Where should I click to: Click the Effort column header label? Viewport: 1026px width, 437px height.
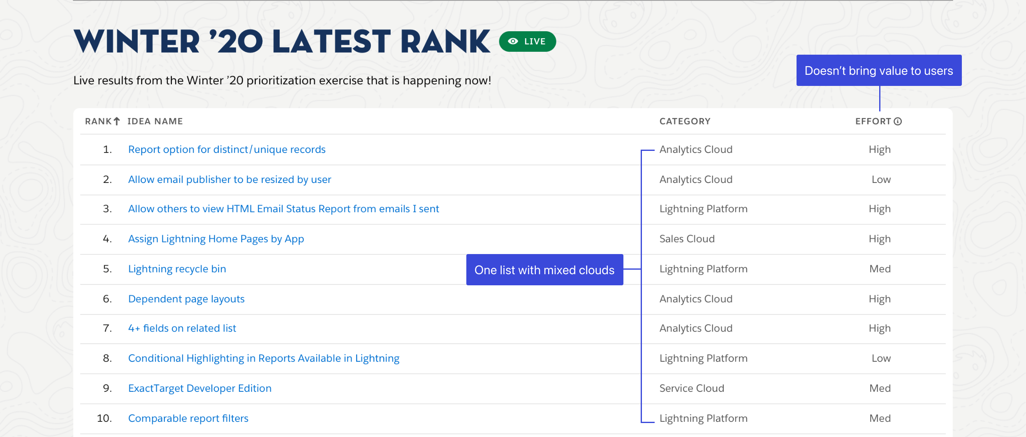coord(873,121)
